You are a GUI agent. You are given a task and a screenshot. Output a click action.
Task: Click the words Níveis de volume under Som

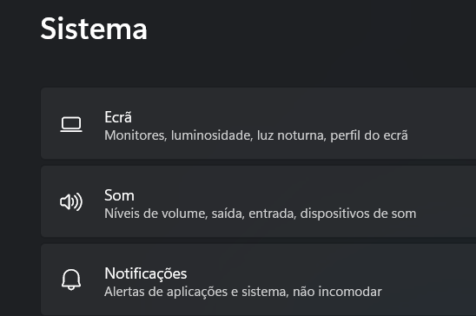coord(155,214)
